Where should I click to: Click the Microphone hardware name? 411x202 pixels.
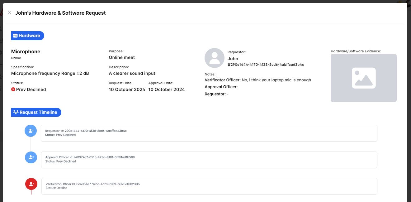(x=26, y=52)
